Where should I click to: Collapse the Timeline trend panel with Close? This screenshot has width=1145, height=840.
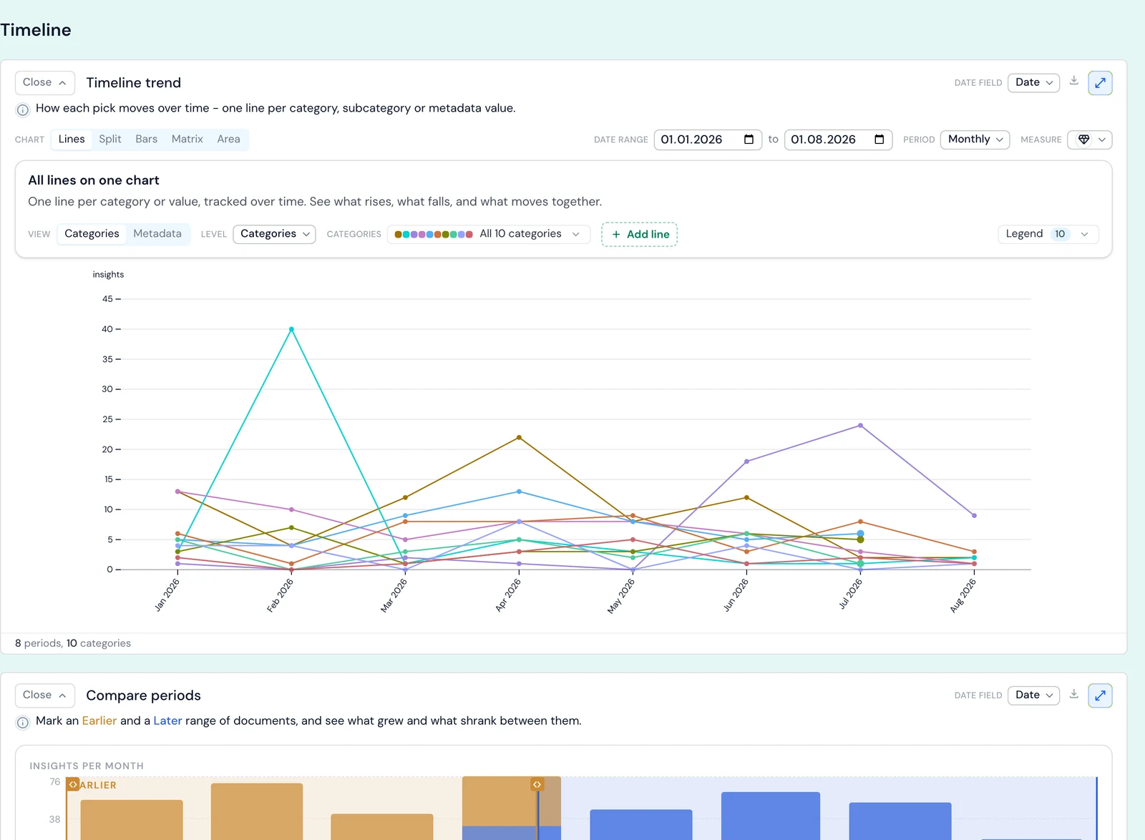45,83
